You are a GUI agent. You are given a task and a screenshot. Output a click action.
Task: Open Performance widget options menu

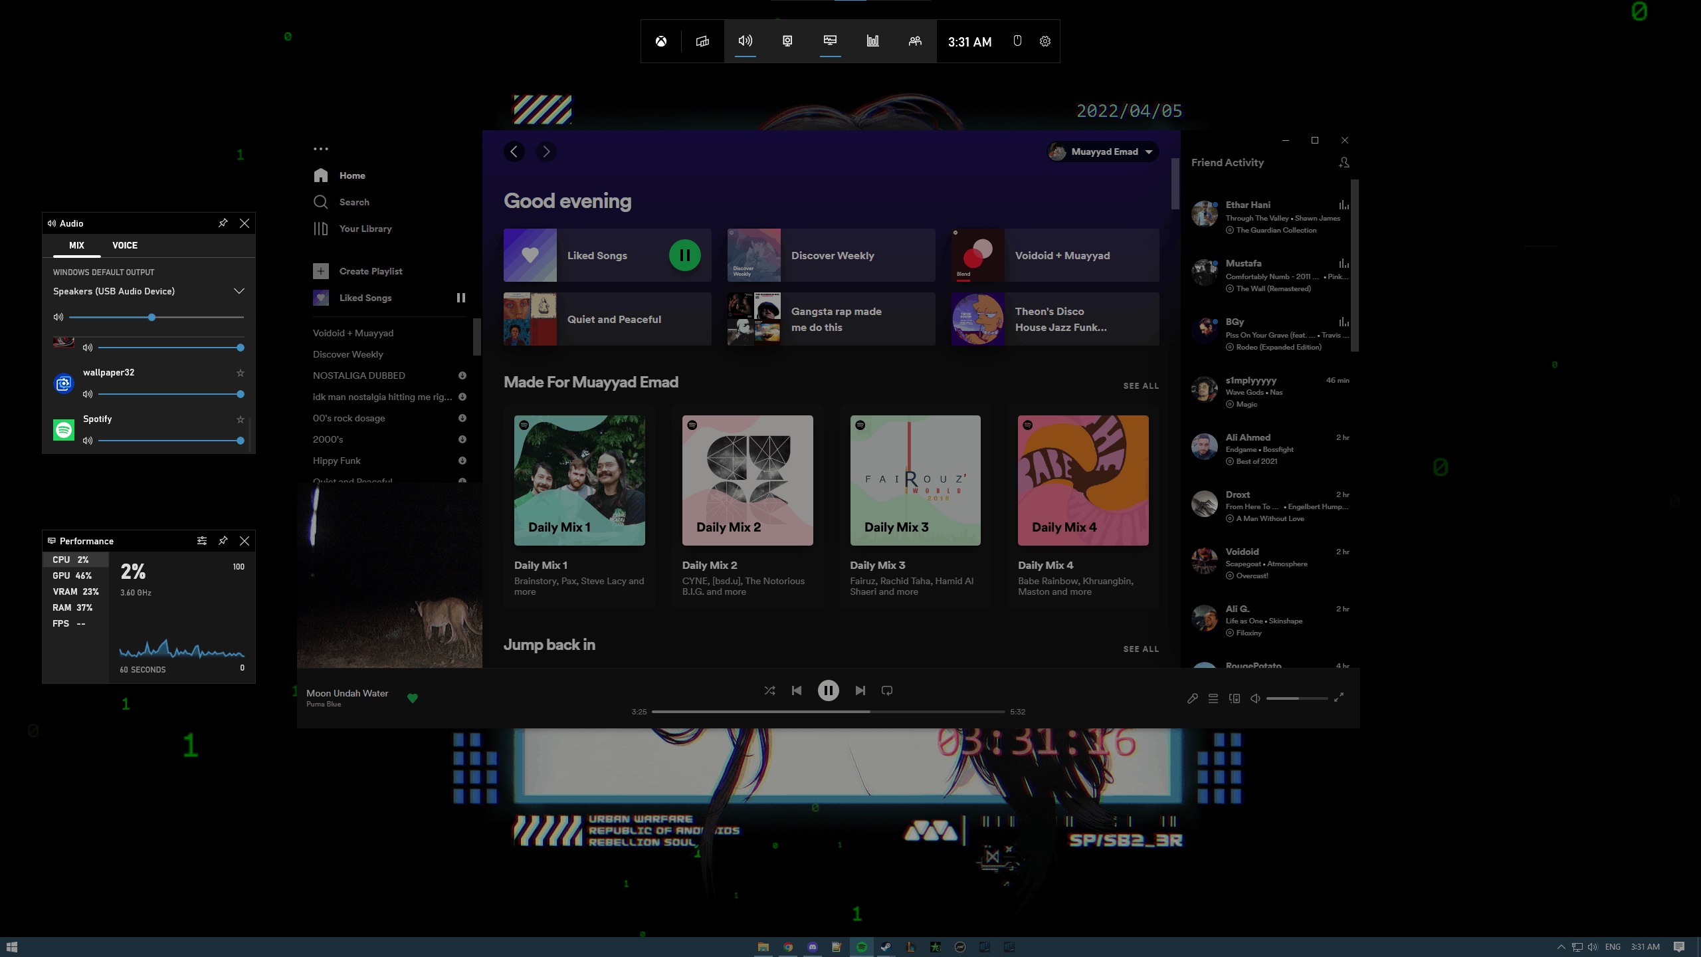click(x=202, y=541)
